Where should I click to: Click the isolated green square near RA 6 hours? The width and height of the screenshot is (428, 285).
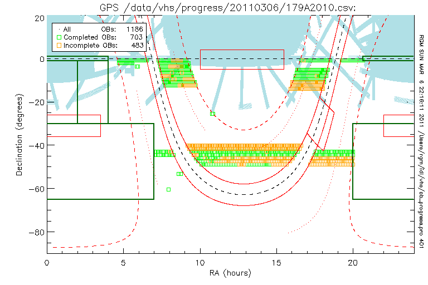click(137, 66)
